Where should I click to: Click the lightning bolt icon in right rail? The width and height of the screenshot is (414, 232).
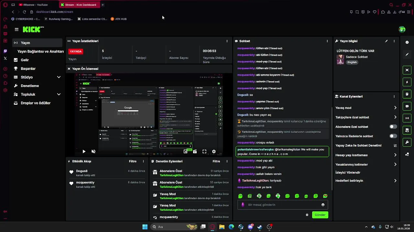pos(407,82)
